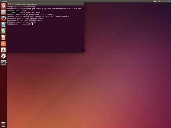
Task: Open Trash at bottom of launcher
Action: coord(3,124)
